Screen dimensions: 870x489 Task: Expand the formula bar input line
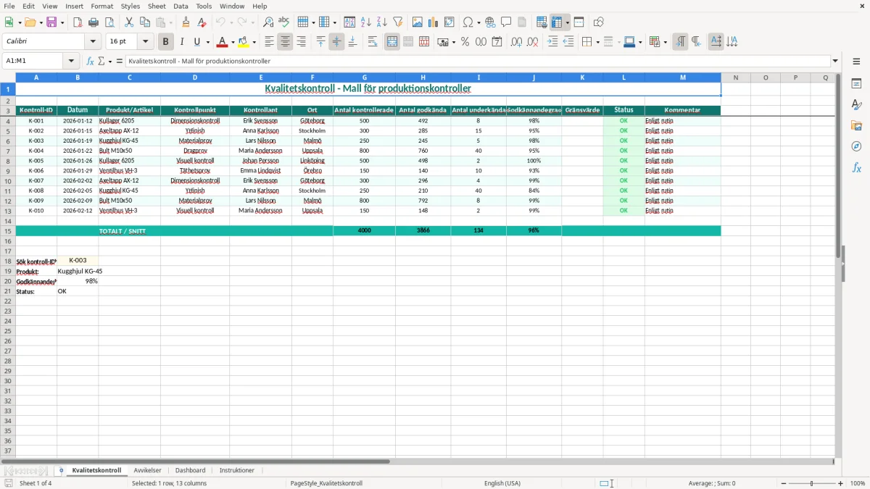(835, 61)
